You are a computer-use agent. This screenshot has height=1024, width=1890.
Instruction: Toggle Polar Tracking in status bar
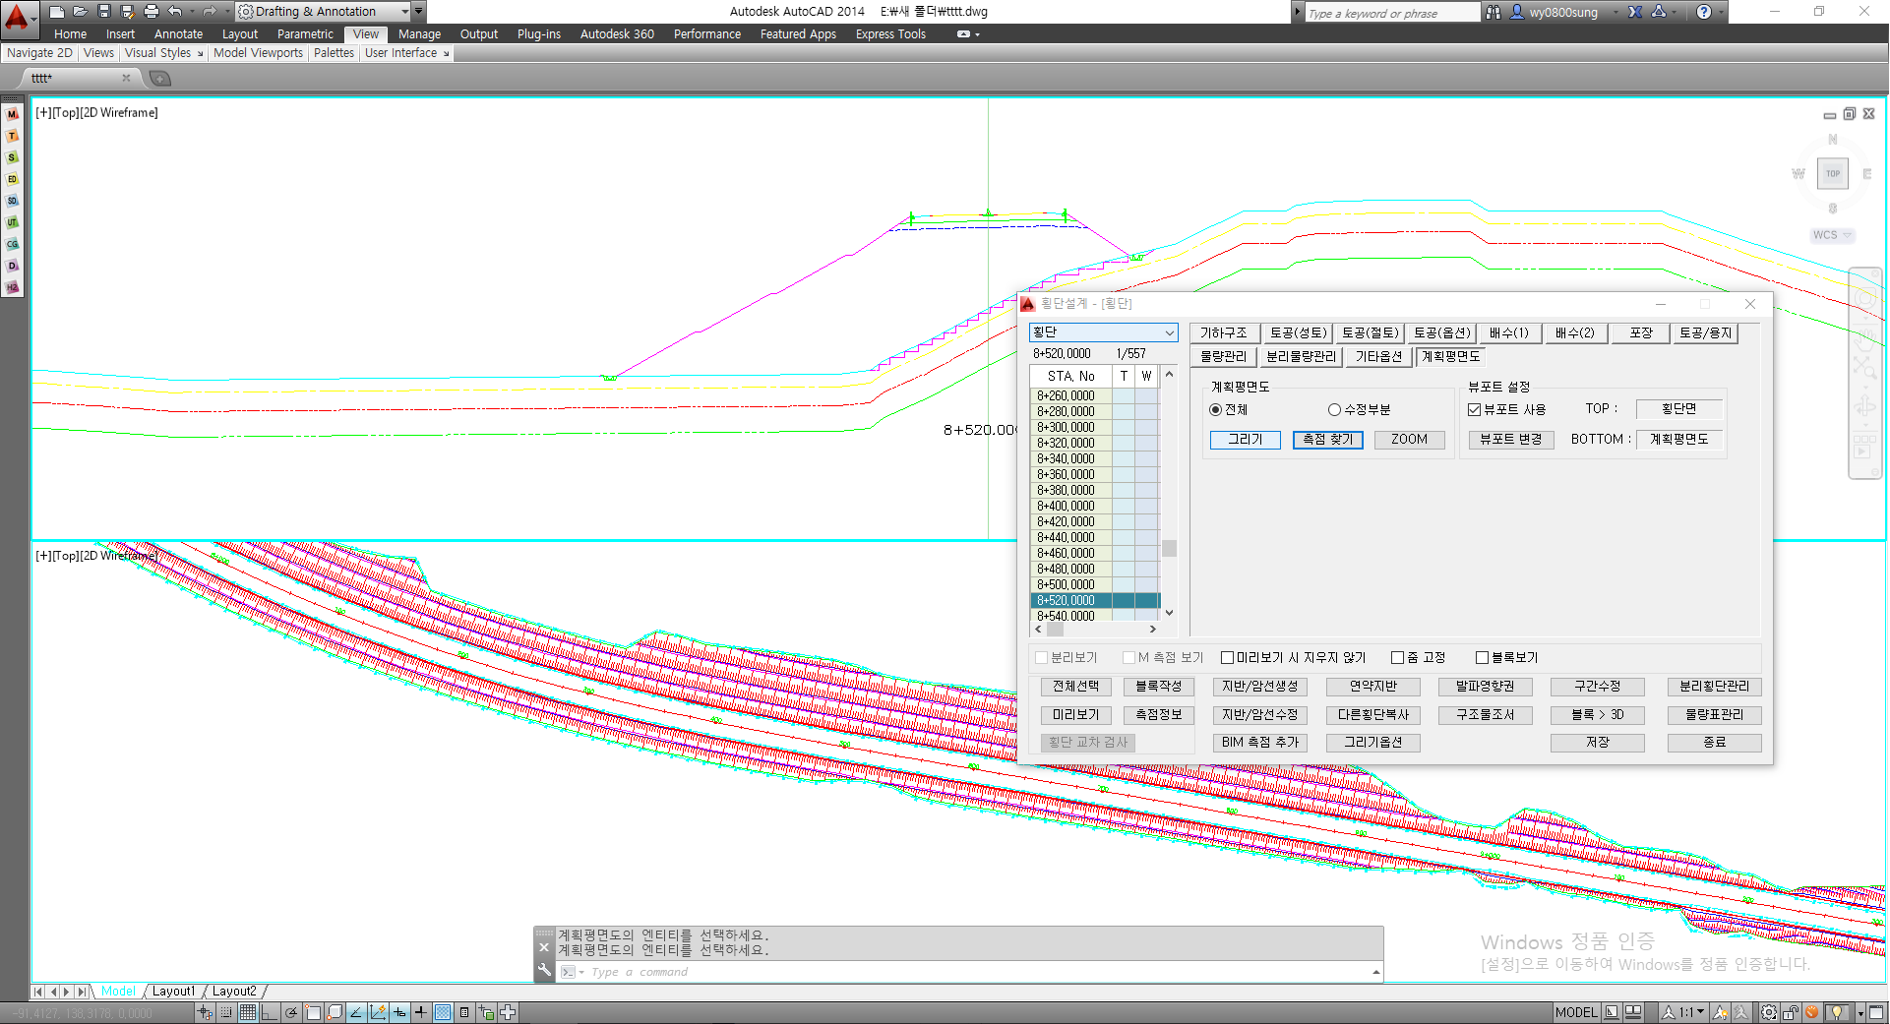[291, 1012]
